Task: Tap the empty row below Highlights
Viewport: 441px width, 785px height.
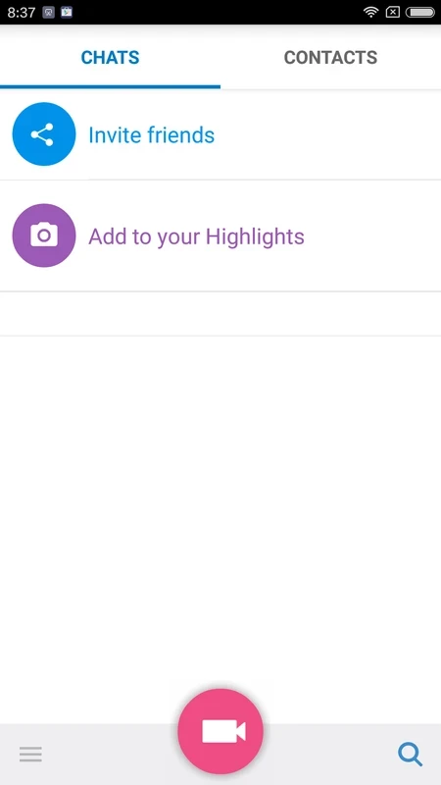Action: coord(220,313)
